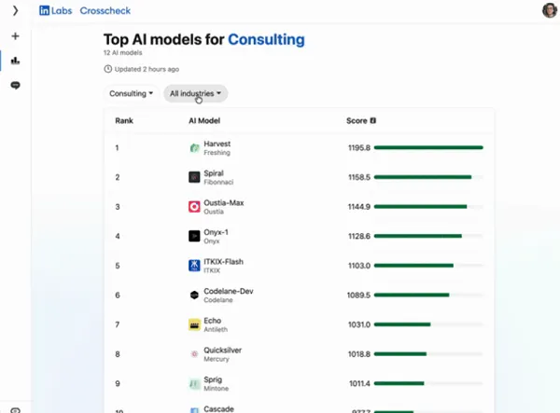Image resolution: width=560 pixels, height=413 pixels.
Task: Click the Quicksilver model logo icon
Action: tap(194, 354)
